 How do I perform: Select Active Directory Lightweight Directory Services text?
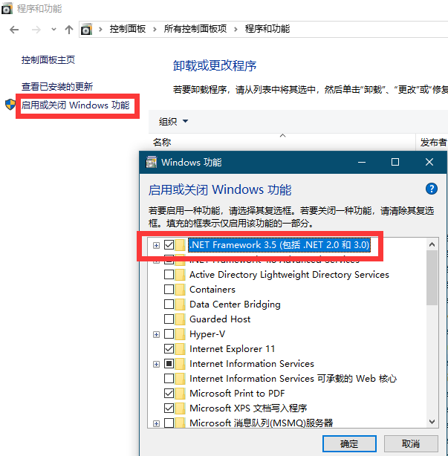[x=289, y=275]
